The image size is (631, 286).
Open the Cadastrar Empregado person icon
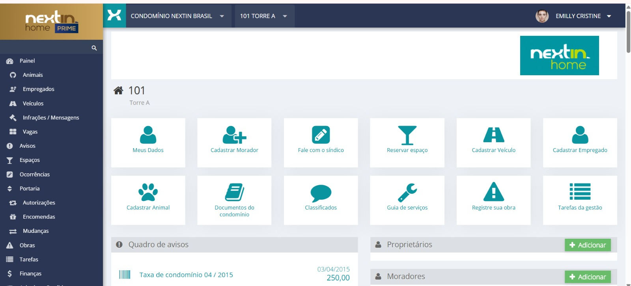click(580, 135)
